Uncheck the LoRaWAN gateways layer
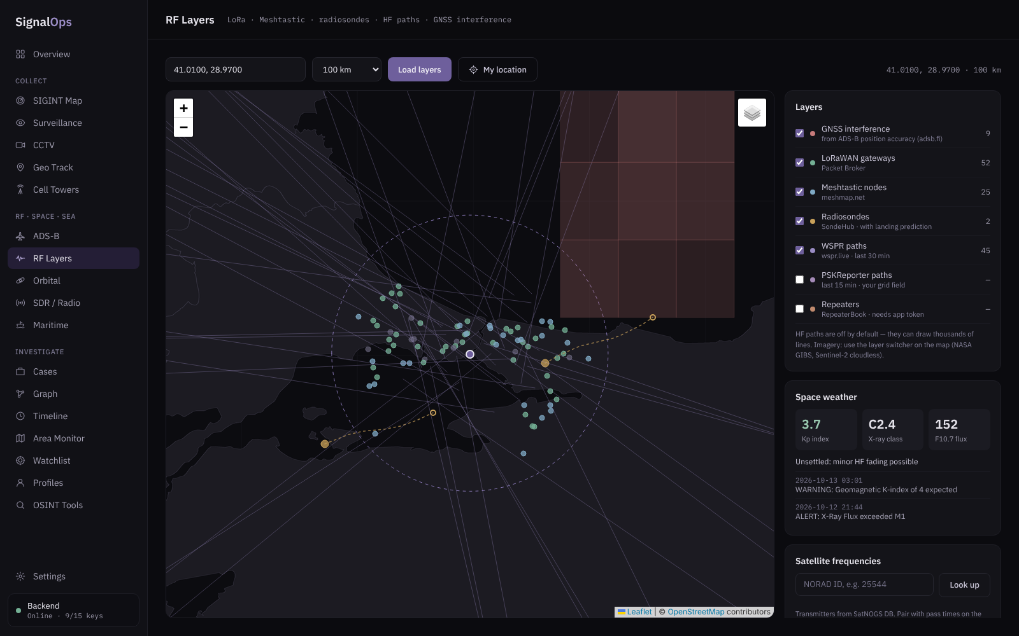Screen dimensions: 1019x636 (x=799, y=163)
